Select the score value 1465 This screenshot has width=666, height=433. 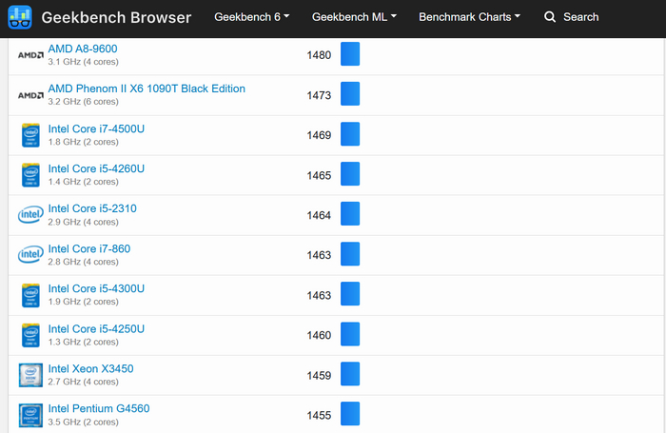[x=319, y=175]
